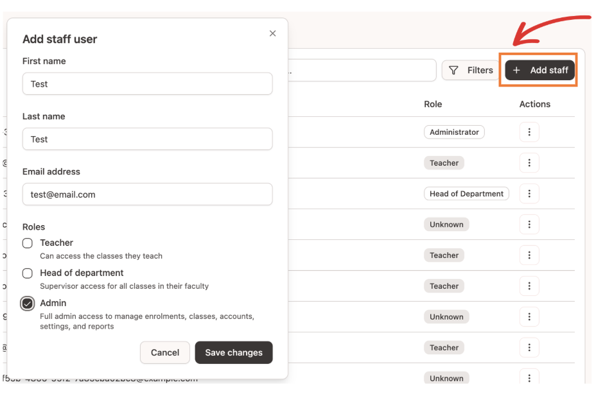
Task: Click the plus icon on Add staff
Action: (x=516, y=71)
